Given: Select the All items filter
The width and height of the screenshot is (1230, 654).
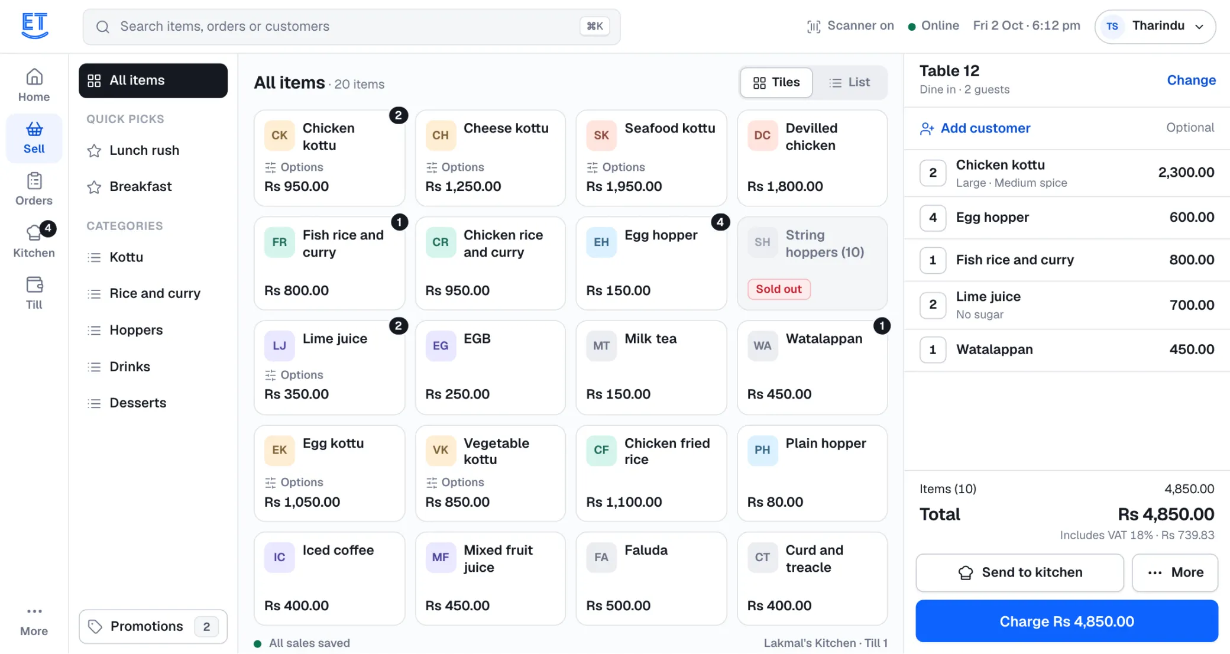Looking at the screenshot, I should [x=153, y=80].
